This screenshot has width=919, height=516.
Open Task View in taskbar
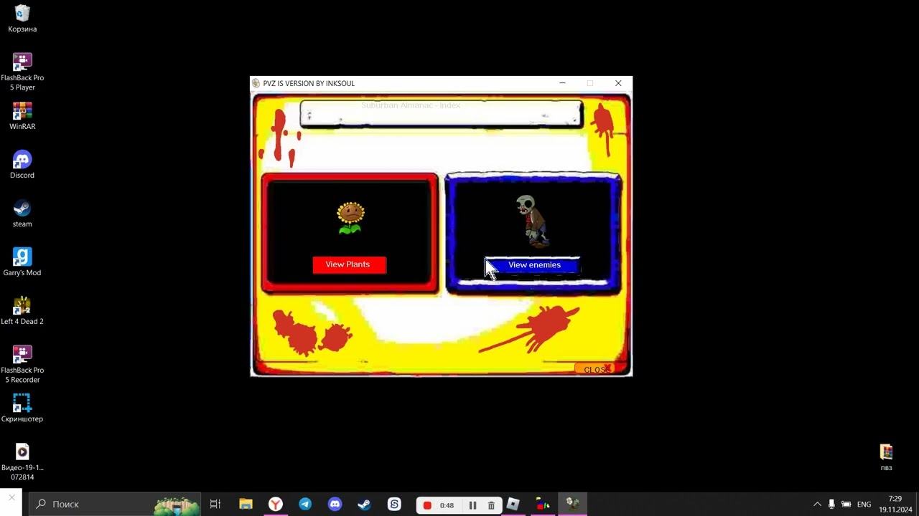pyautogui.click(x=215, y=505)
